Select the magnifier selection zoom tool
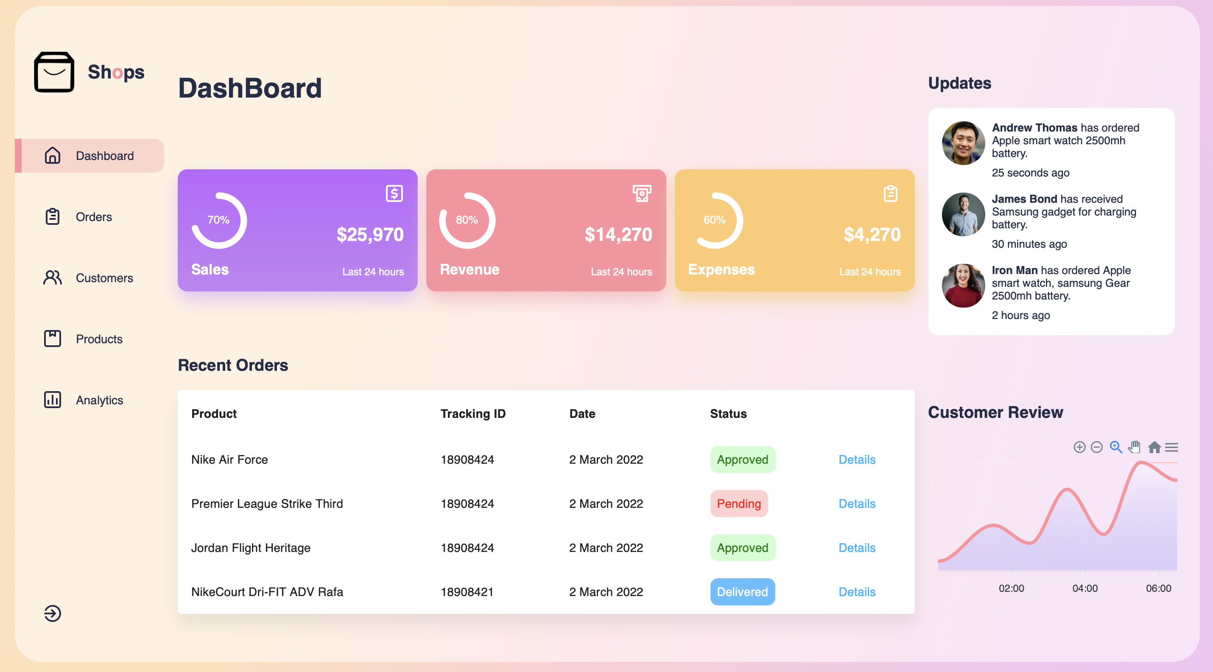 (1115, 447)
